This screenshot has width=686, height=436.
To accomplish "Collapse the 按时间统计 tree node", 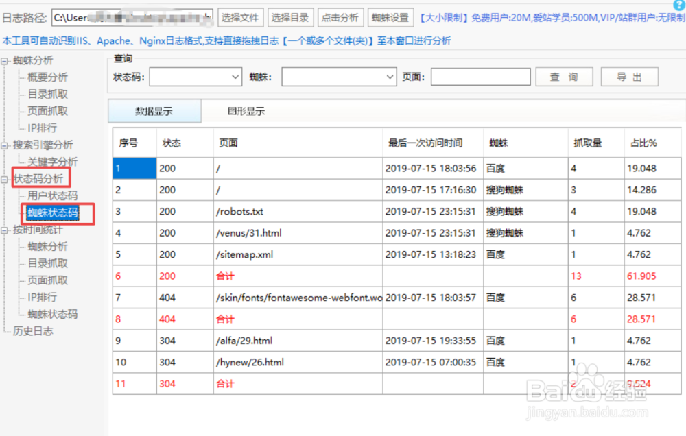I will [4, 230].
